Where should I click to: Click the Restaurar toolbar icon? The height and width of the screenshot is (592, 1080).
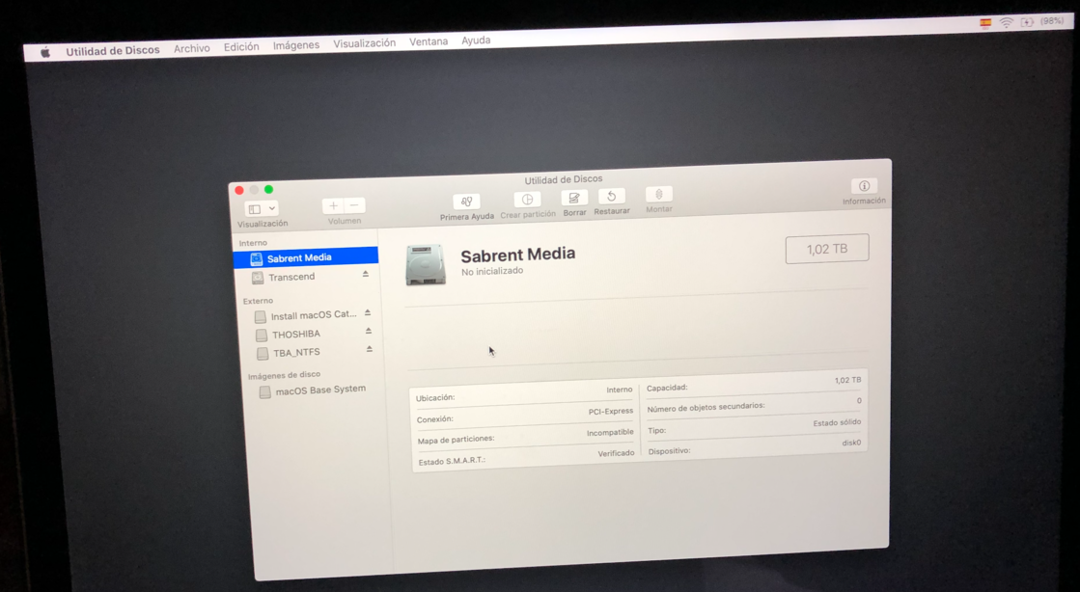click(611, 197)
